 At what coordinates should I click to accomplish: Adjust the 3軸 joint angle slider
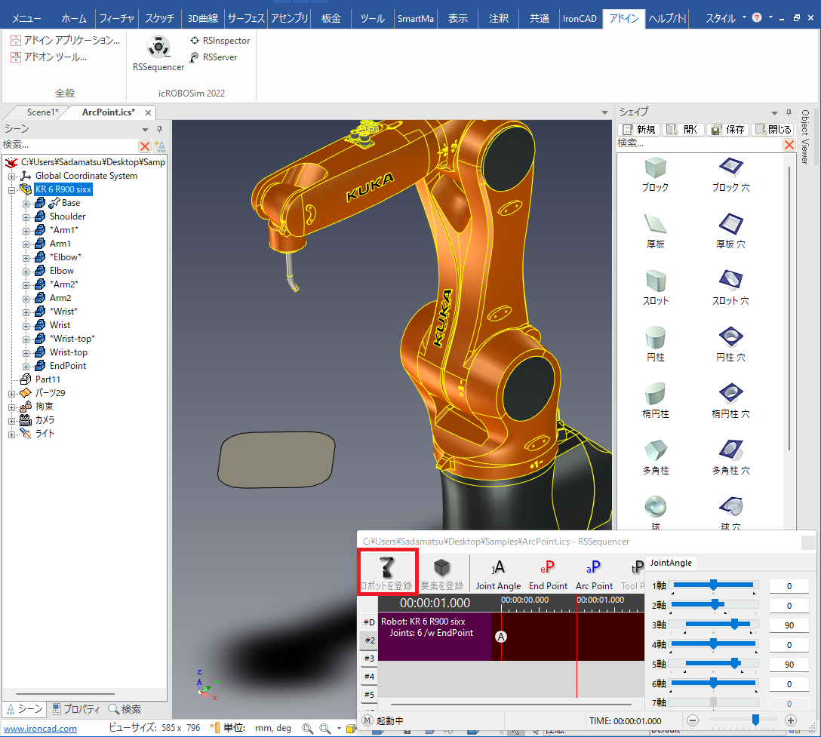(734, 624)
